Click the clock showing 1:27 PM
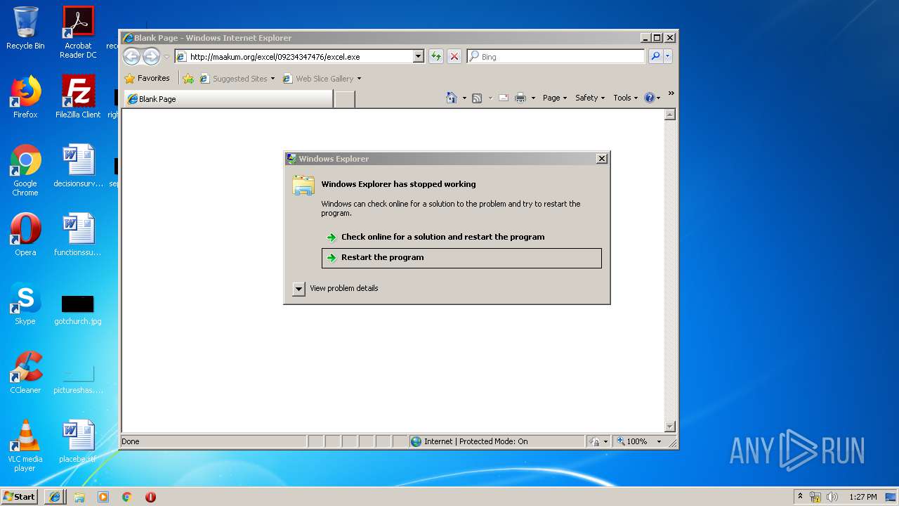 tap(862, 497)
